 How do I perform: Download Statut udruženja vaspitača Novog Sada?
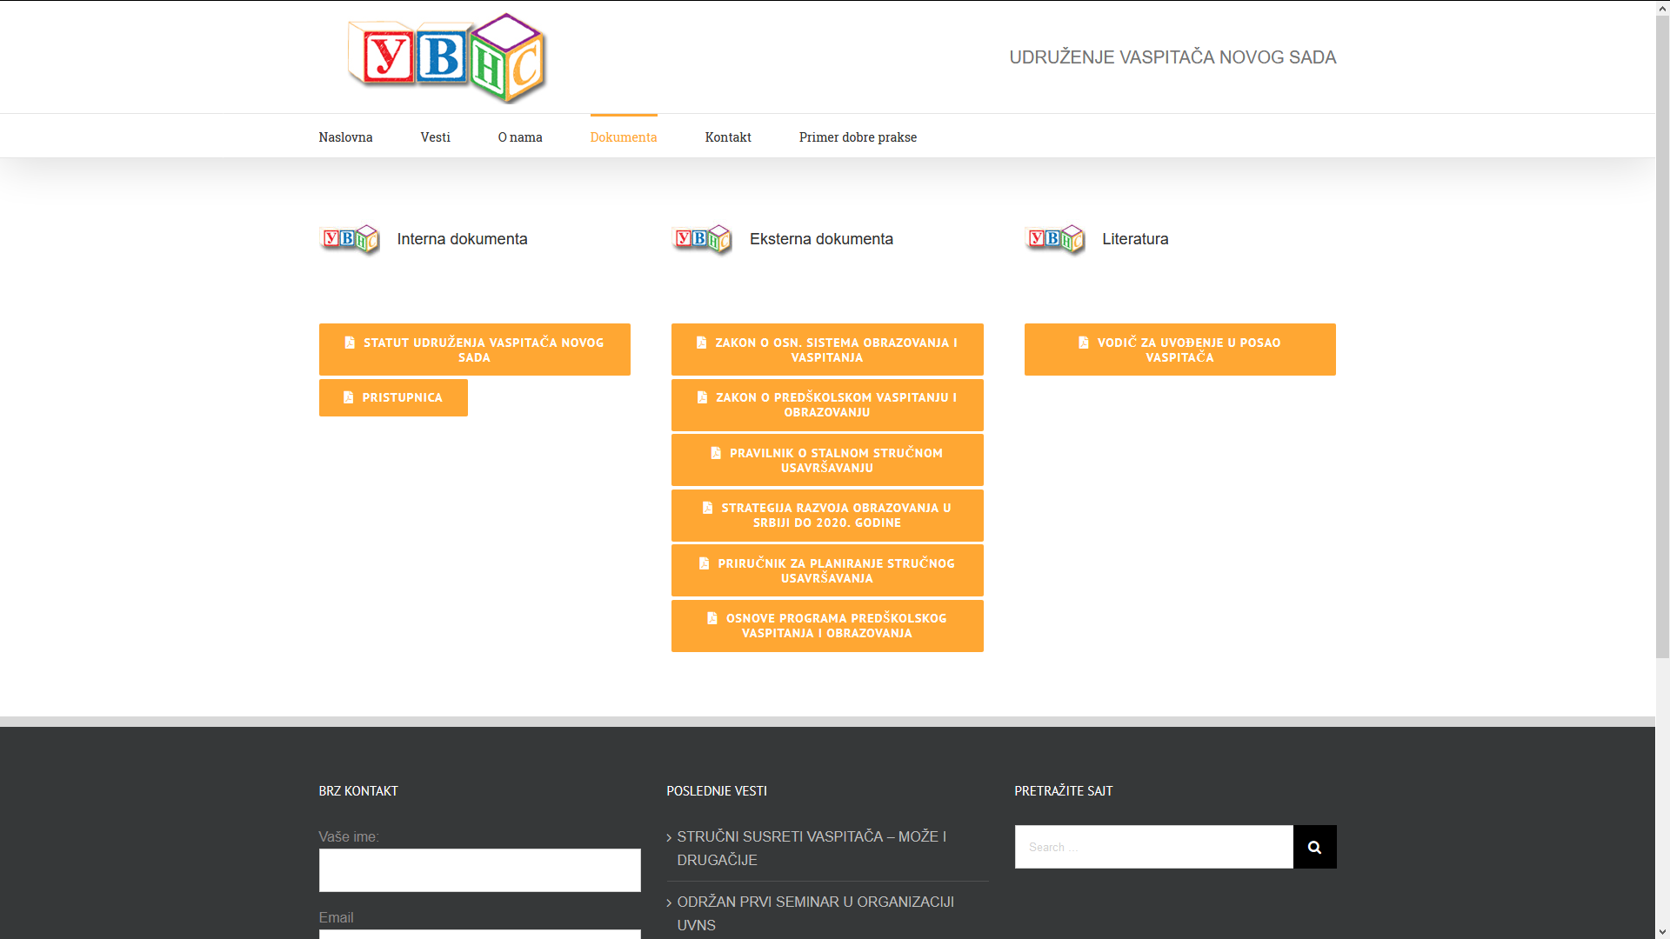[474, 350]
